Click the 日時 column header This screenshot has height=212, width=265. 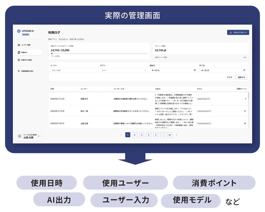pos(52,89)
